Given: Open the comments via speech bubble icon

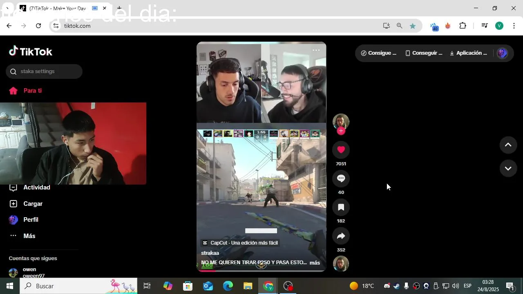Looking at the screenshot, I should pyautogui.click(x=341, y=178).
